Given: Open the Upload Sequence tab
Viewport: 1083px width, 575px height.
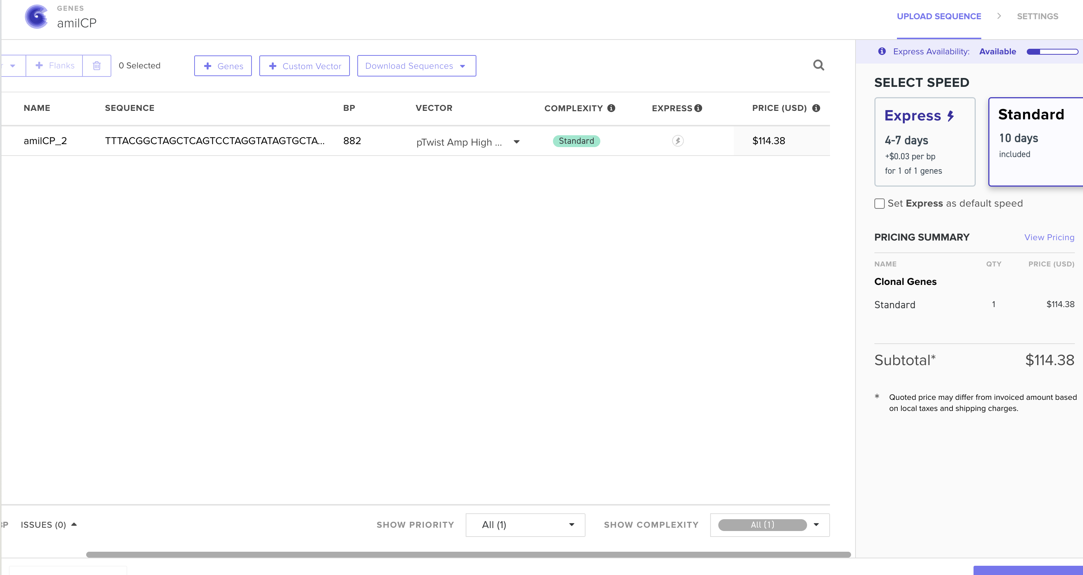Looking at the screenshot, I should [939, 16].
